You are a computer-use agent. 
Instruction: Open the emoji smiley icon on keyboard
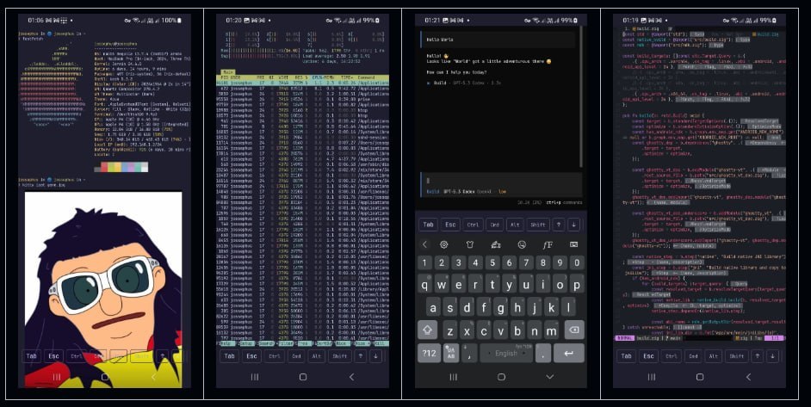point(522,244)
